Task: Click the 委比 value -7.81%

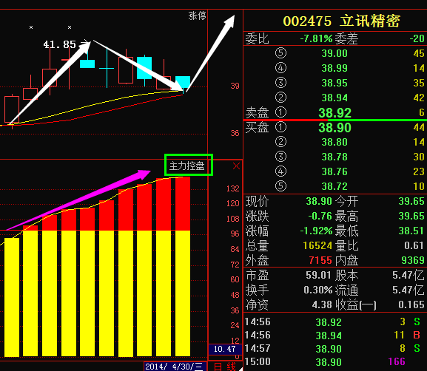Action: point(316,38)
